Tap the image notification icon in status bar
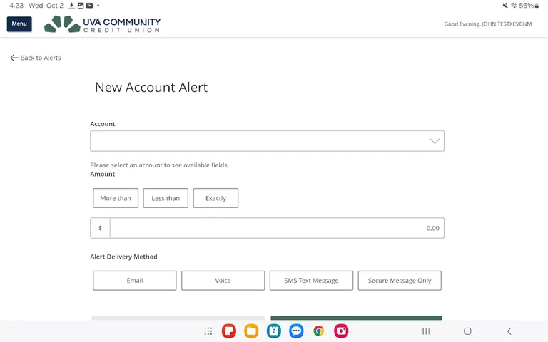 click(81, 6)
